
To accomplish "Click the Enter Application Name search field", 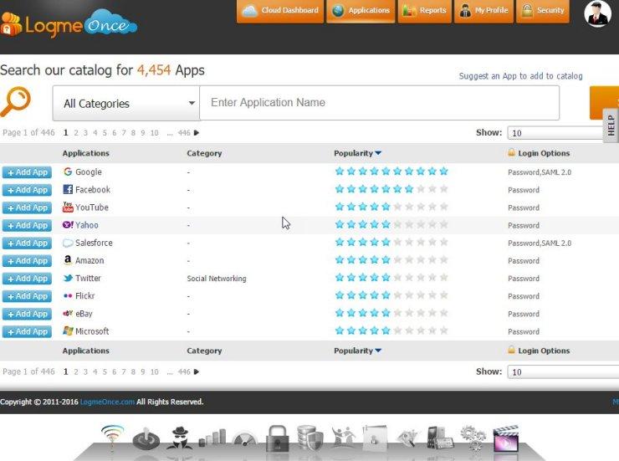I will (x=379, y=103).
